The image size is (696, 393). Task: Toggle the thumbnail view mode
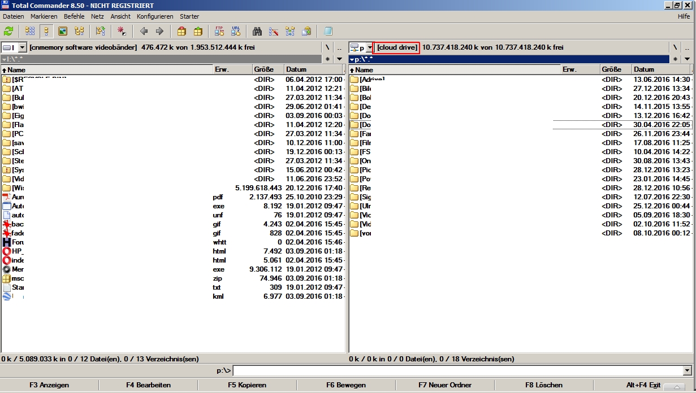(63, 31)
